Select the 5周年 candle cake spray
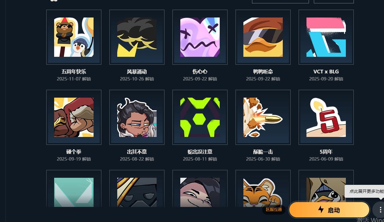Screen dimensions: 384x222 click(326, 117)
